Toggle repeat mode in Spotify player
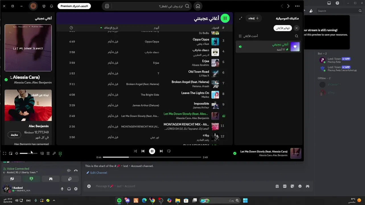Viewport: 365px width, 205px height. coord(169,151)
